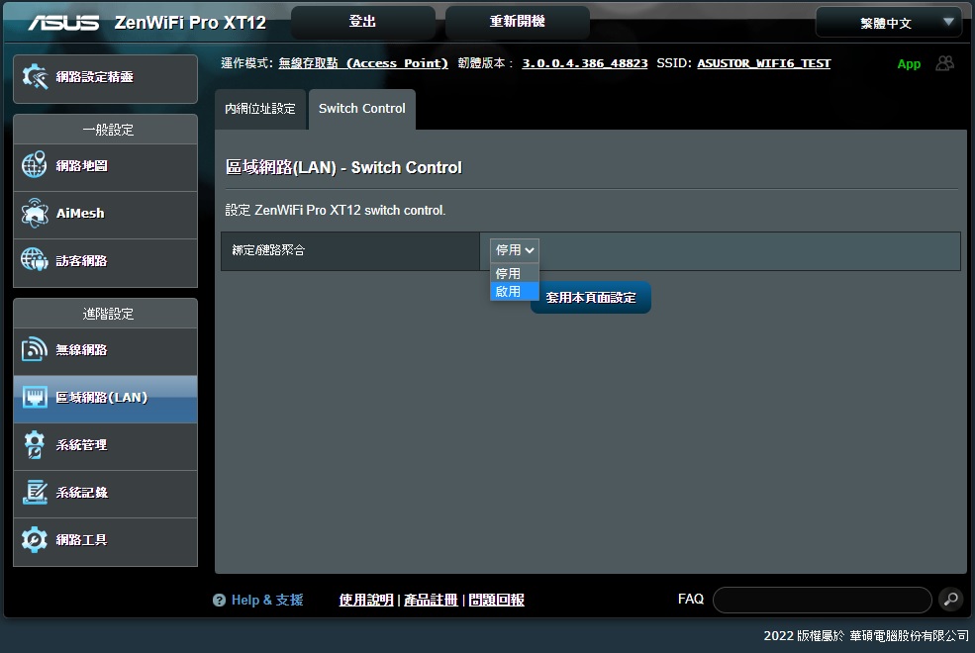The width and height of the screenshot is (975, 653).
Task: Open 區域網路(LAN) menu item
Action: point(105,399)
